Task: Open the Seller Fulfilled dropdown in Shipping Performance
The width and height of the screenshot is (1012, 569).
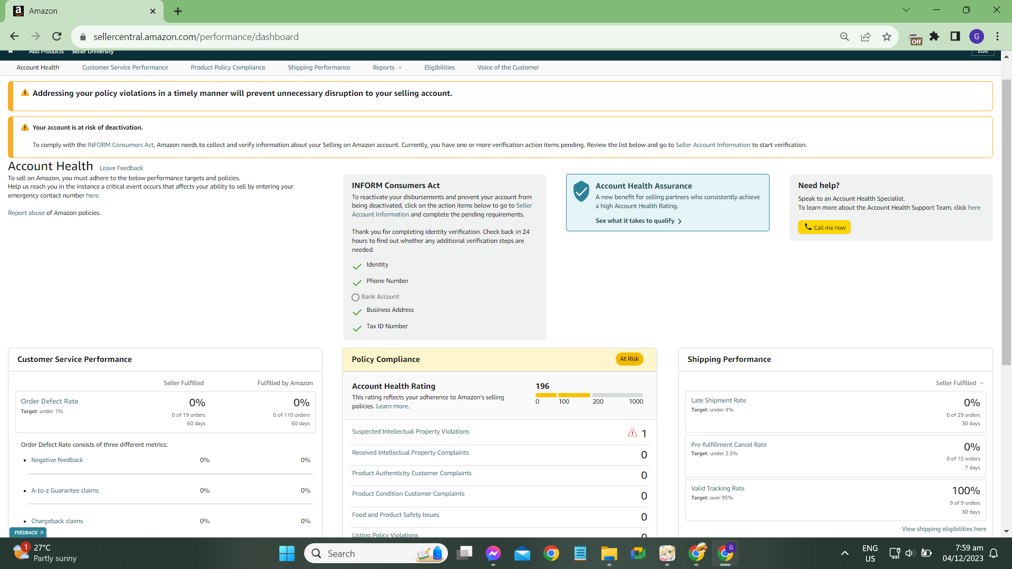Action: pos(960,383)
